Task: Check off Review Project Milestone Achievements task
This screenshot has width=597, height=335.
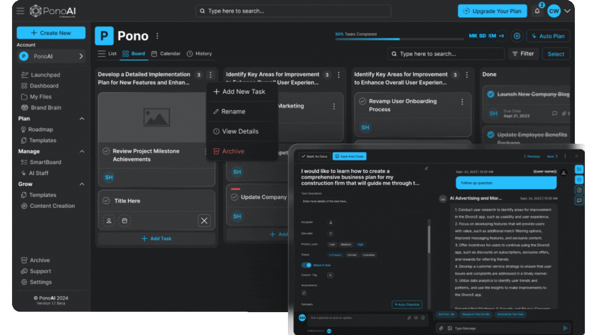Action: pyautogui.click(x=106, y=151)
